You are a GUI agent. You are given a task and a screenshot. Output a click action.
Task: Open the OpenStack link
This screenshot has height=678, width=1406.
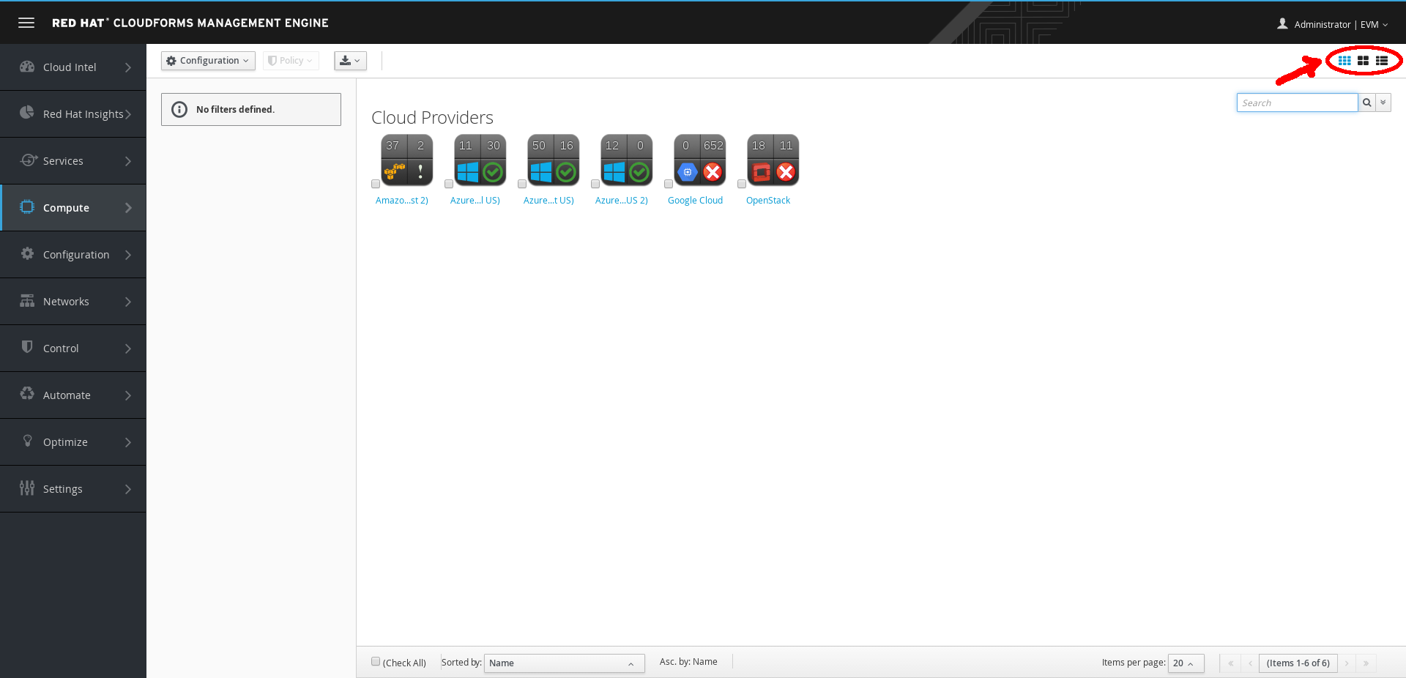(768, 201)
